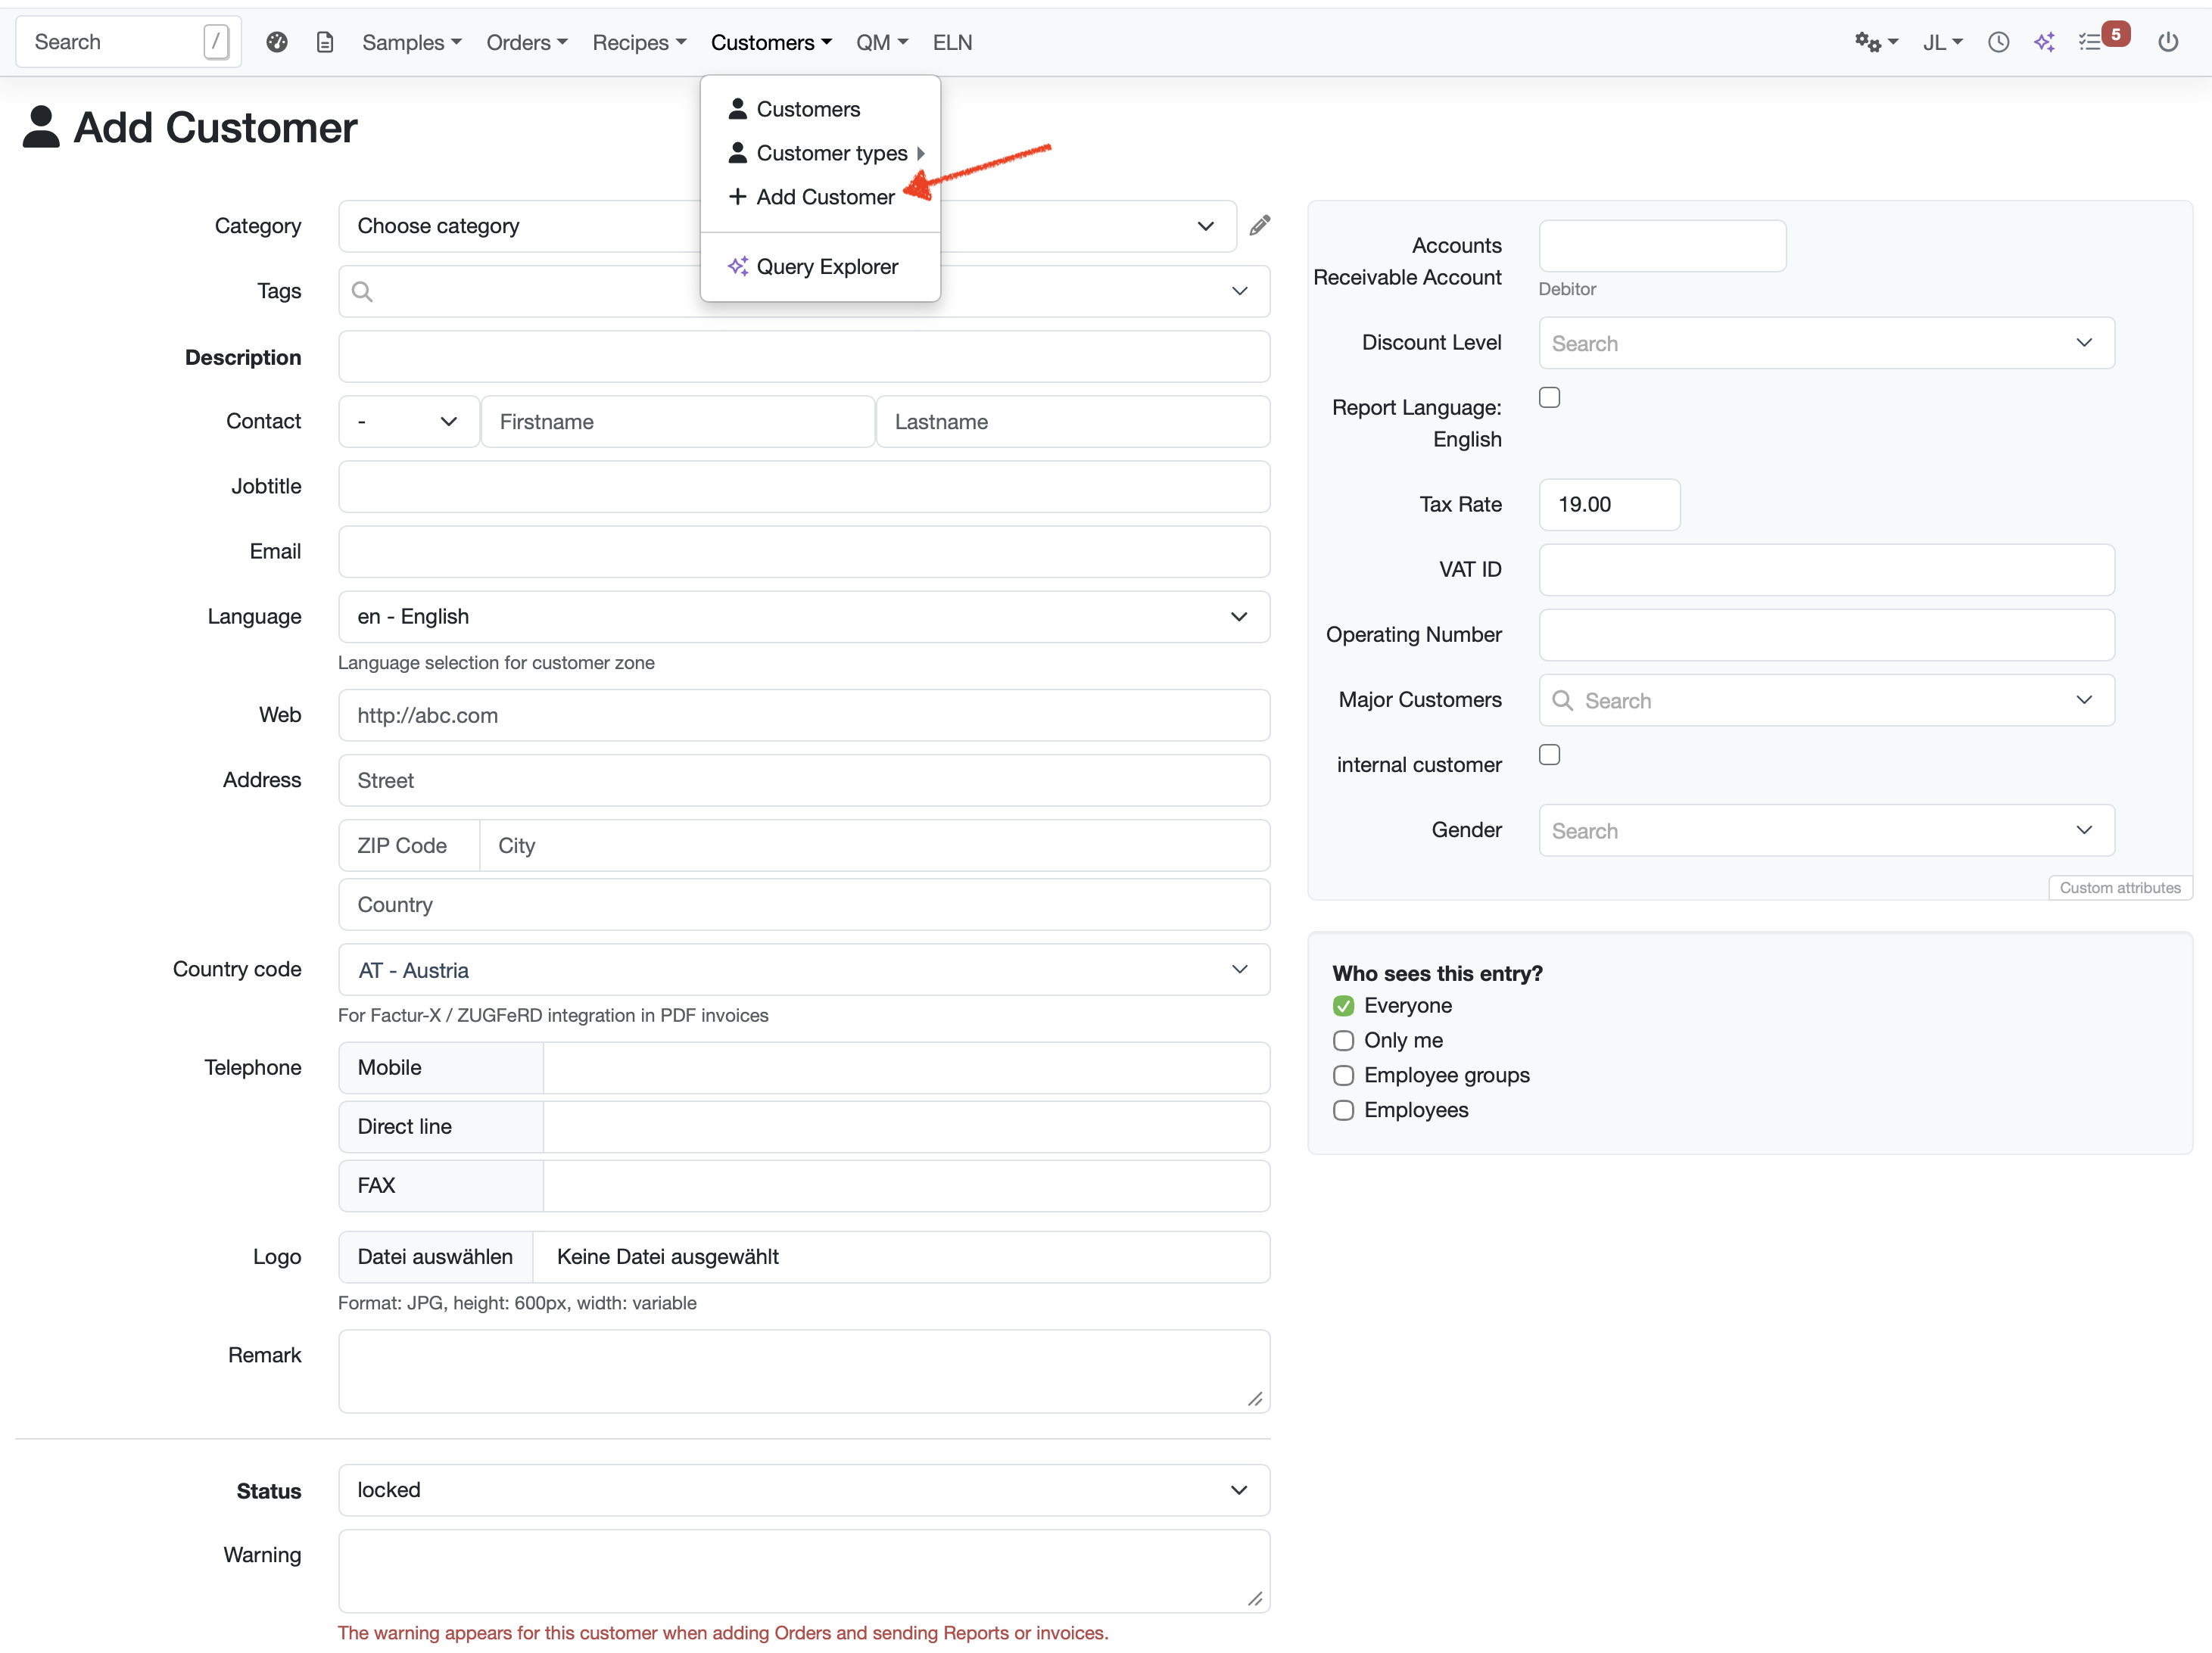Open the Orders menu

[526, 42]
